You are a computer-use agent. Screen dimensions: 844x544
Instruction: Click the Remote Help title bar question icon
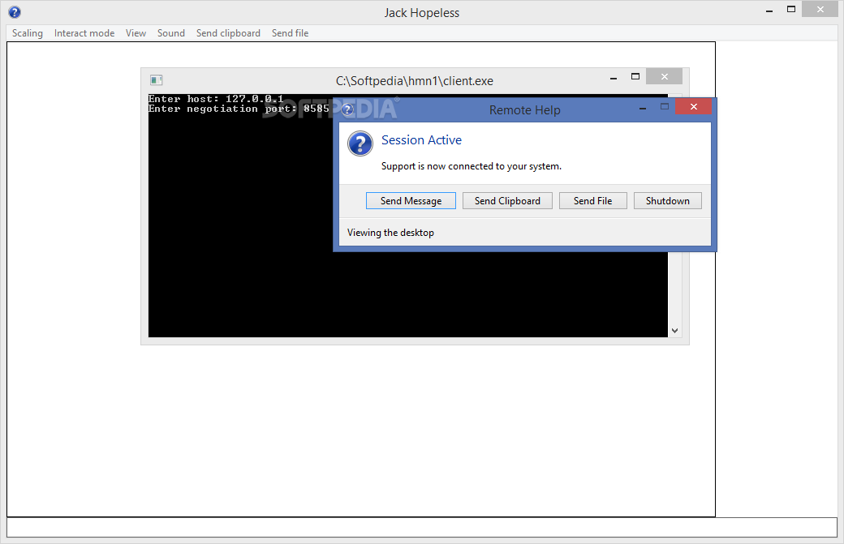tap(347, 109)
